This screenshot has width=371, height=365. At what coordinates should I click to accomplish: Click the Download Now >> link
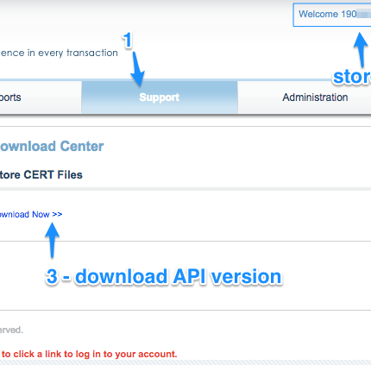[x=31, y=214]
